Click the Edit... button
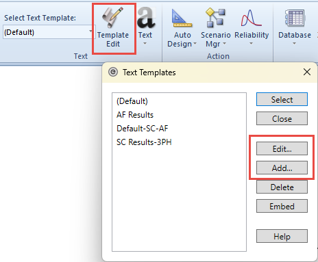Screen dimensions: 318x262 tap(282, 148)
